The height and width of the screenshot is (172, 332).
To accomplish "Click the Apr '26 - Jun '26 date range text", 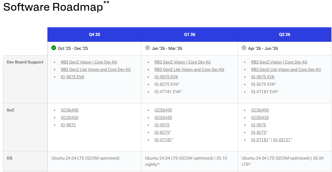I will (263, 48).
